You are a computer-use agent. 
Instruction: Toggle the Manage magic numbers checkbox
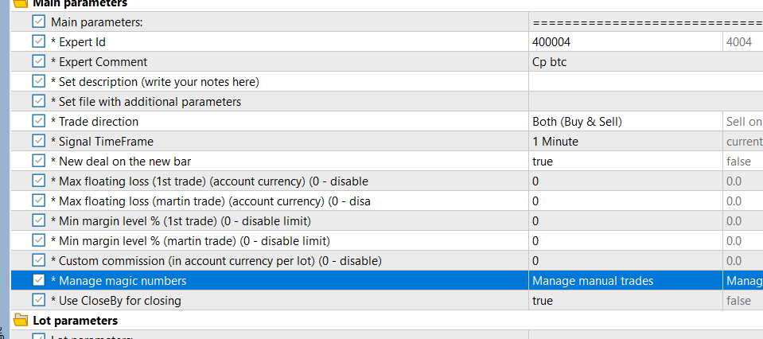(39, 280)
